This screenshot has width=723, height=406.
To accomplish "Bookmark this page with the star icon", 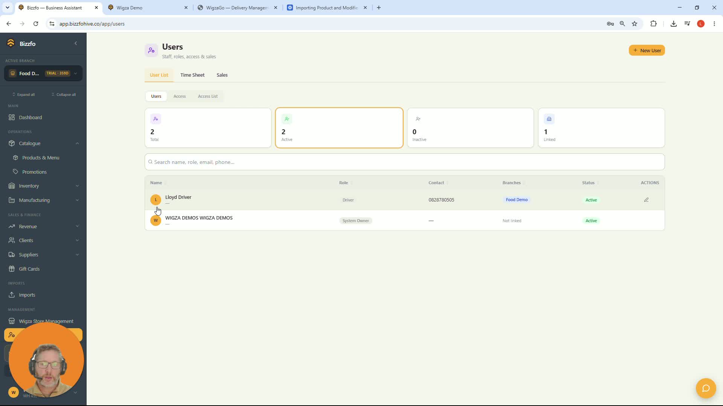I will [635, 24].
